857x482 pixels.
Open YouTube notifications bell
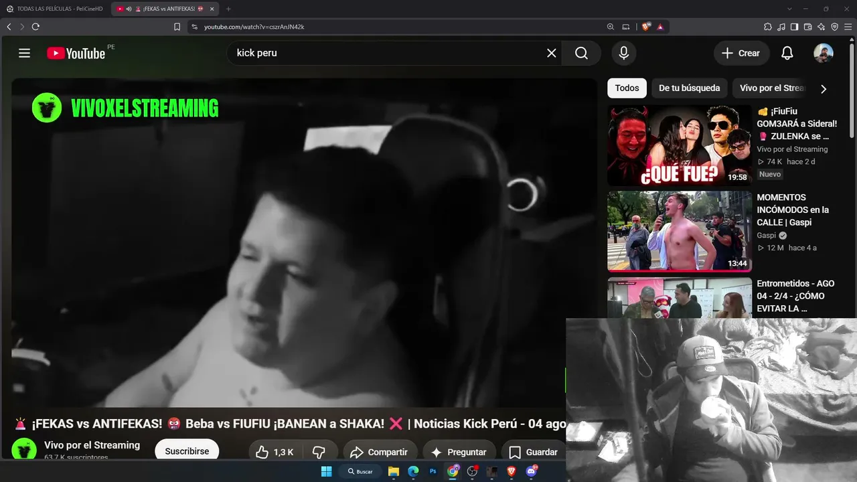click(x=787, y=54)
